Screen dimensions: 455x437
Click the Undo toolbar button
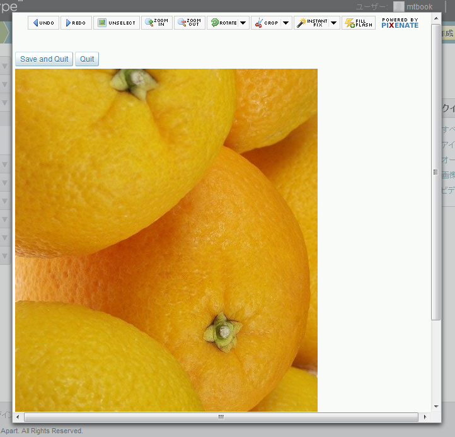click(x=43, y=23)
